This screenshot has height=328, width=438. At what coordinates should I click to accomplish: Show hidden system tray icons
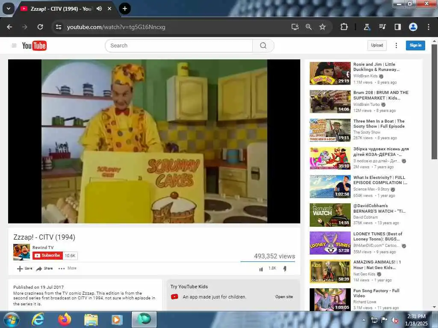click(364, 320)
